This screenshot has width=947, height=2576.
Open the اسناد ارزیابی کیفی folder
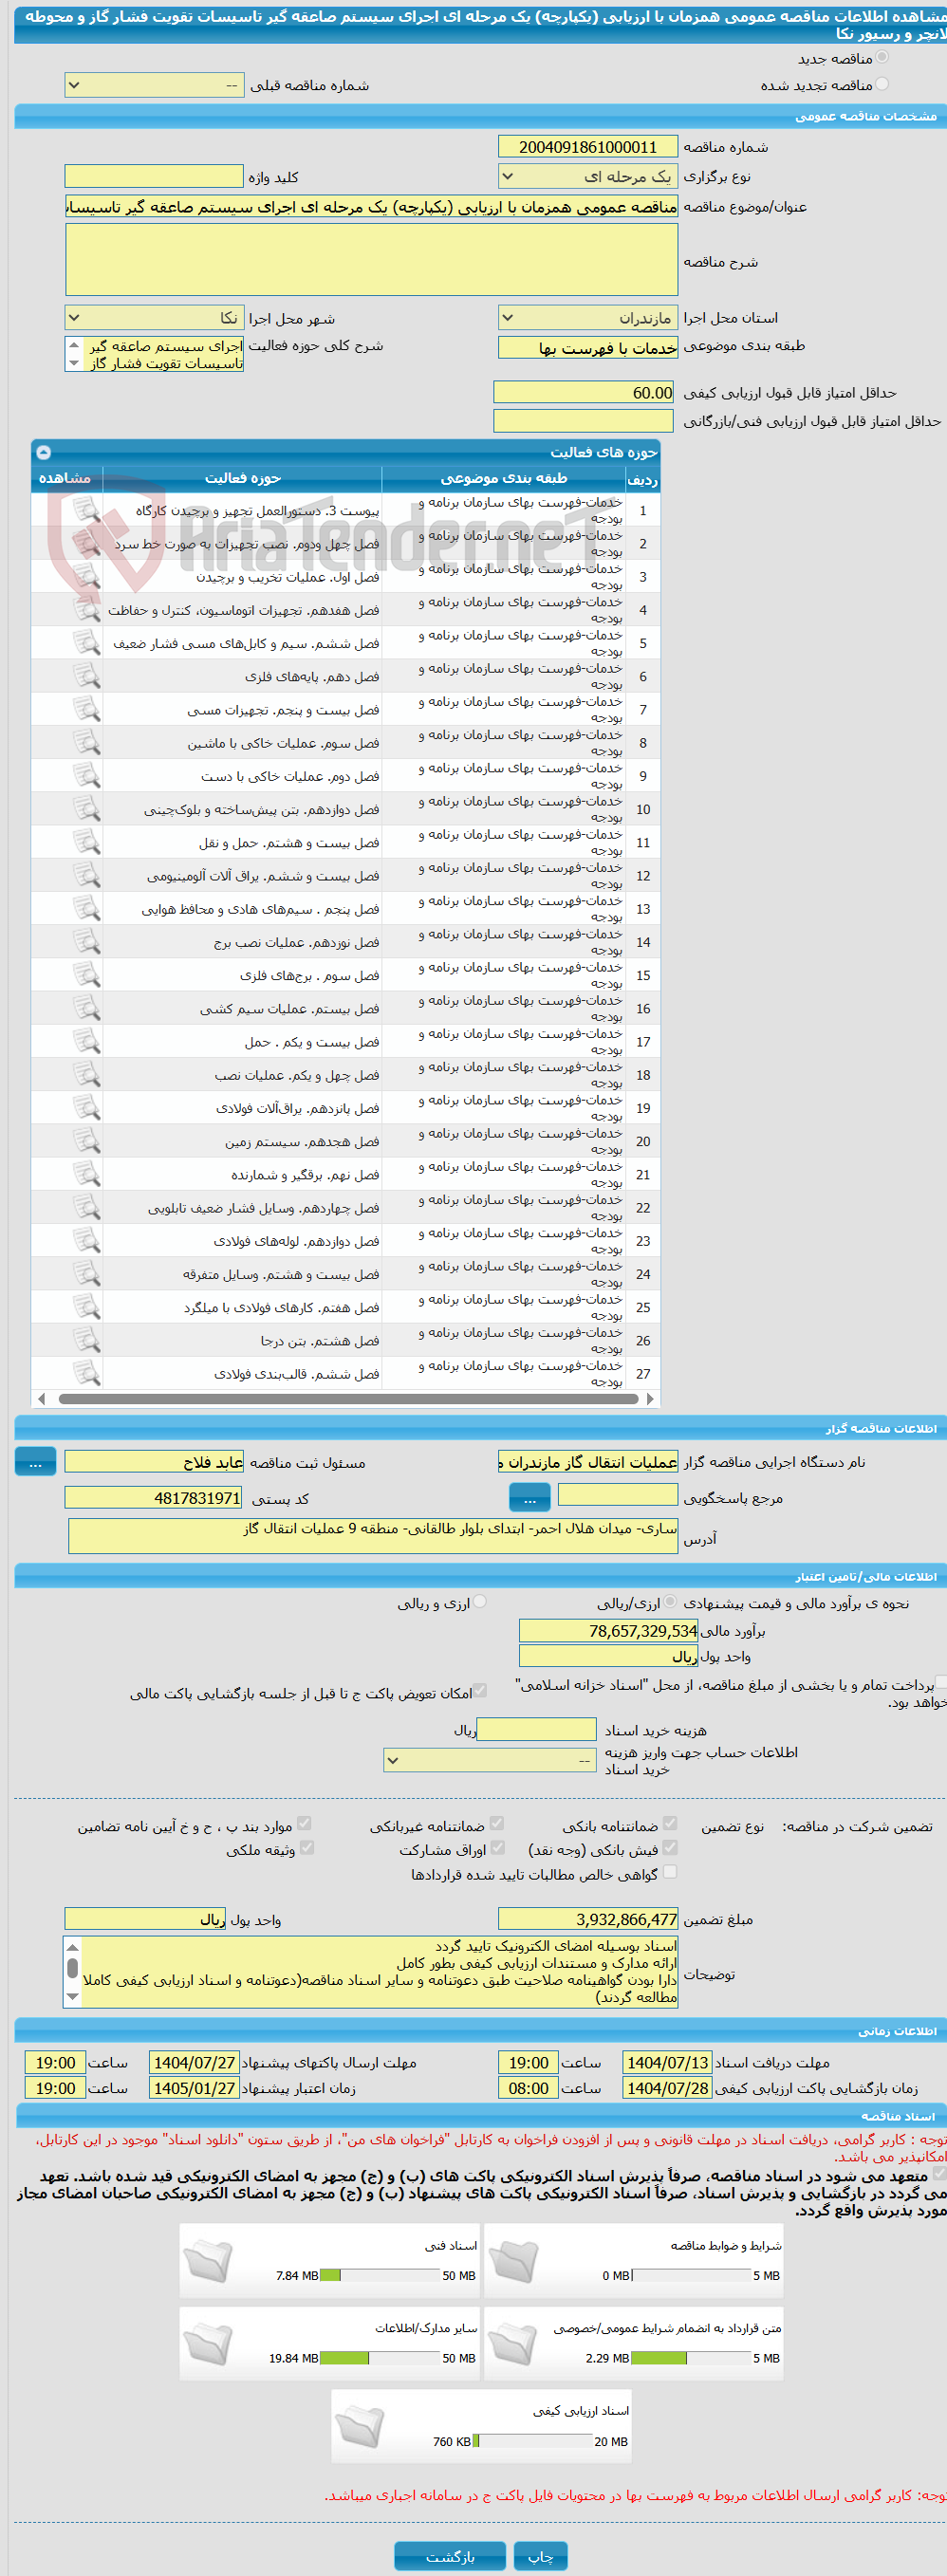click(x=360, y=2427)
